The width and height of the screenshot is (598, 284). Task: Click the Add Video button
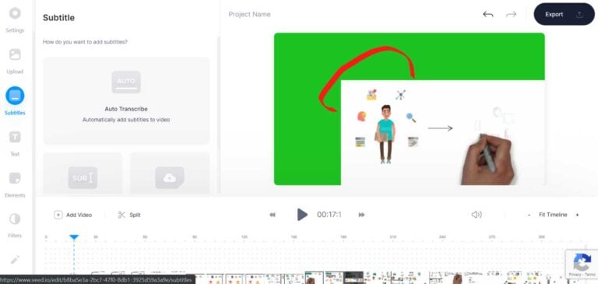(73, 215)
